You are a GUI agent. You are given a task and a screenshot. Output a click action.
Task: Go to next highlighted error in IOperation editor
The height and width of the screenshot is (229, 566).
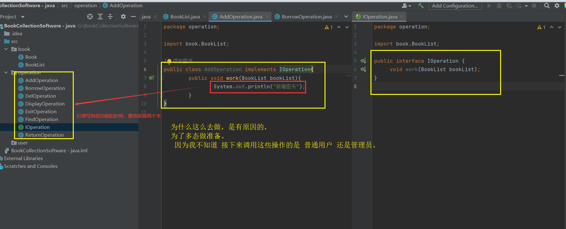(560, 27)
